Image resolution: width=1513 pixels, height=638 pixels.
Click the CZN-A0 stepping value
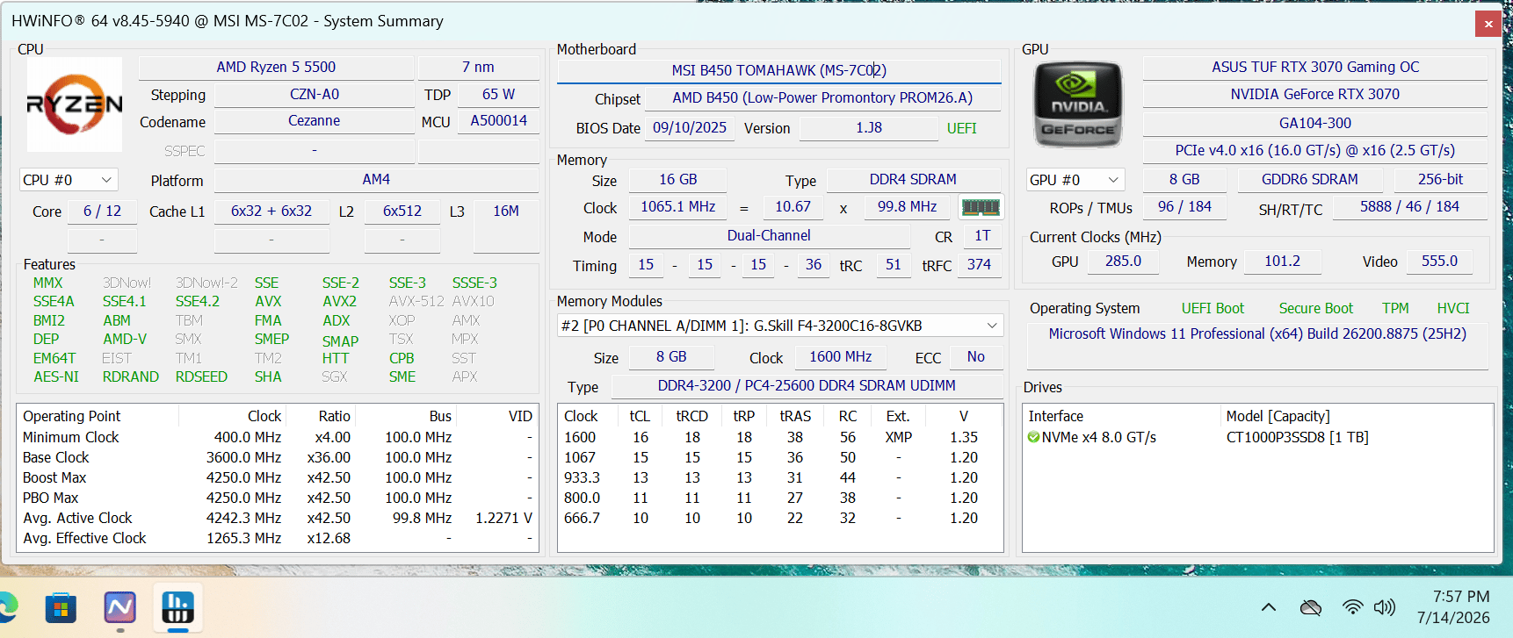314,94
